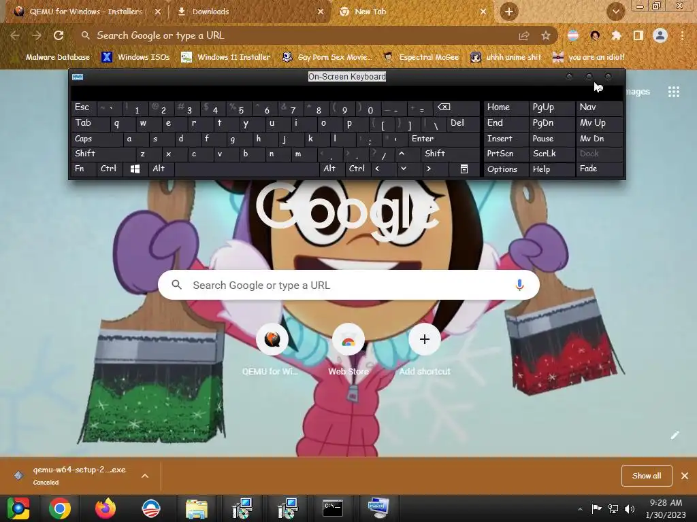Click the Options key on On-Screen Keyboard

pos(506,169)
